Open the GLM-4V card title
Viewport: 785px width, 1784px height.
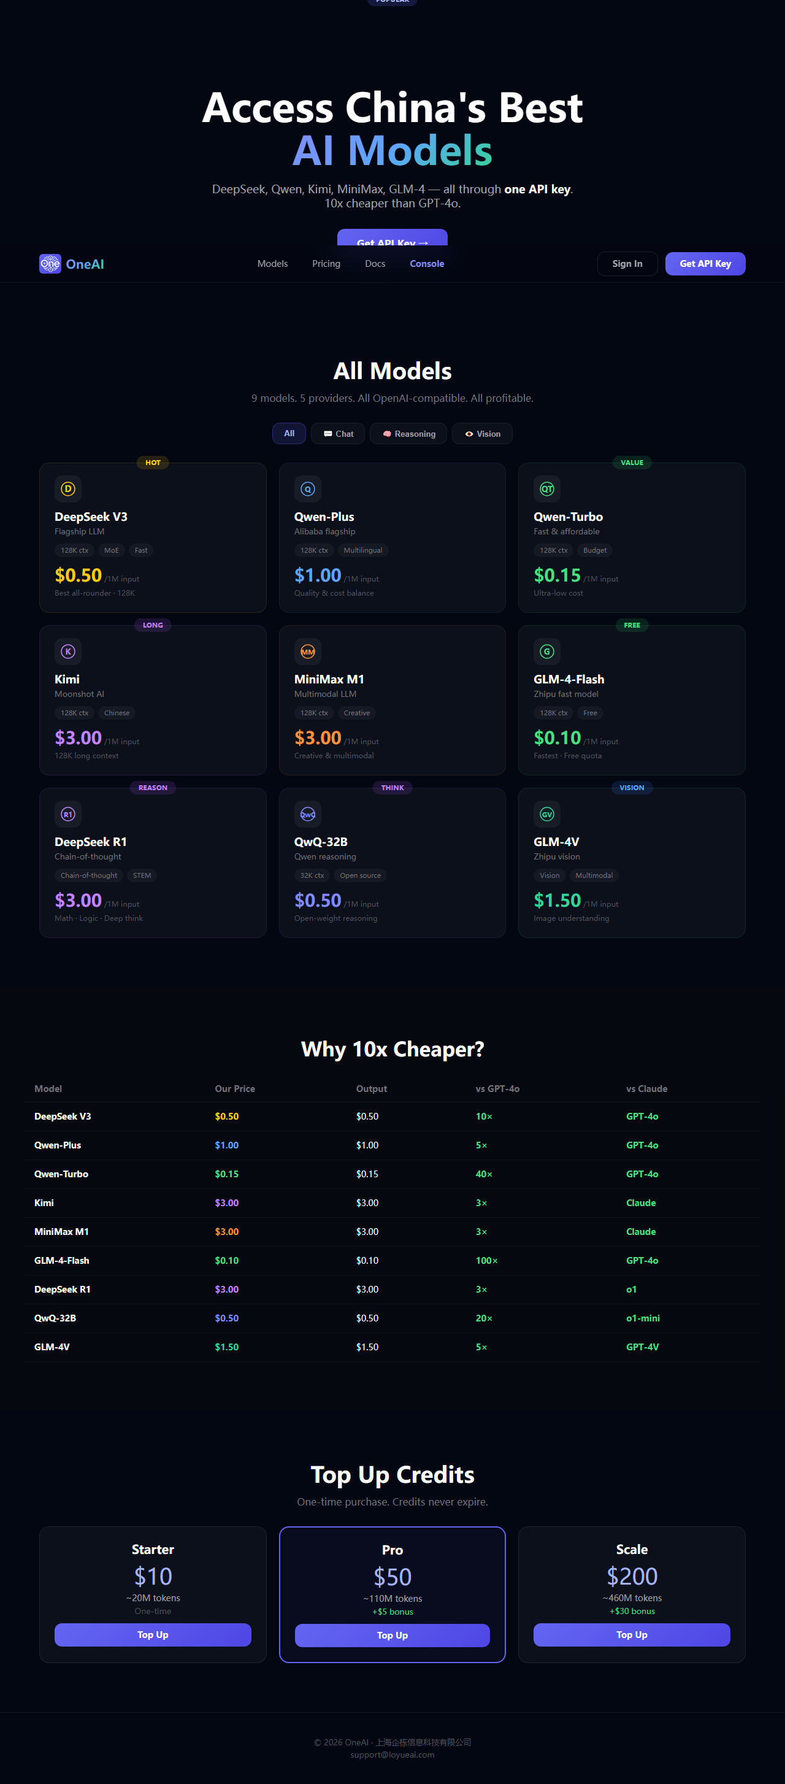click(x=557, y=842)
